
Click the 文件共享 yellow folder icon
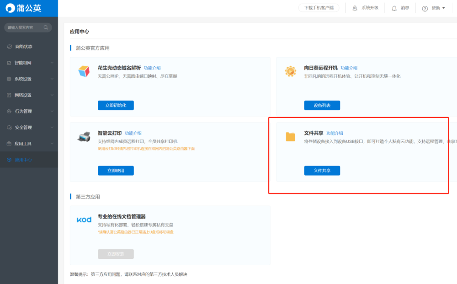pos(290,136)
